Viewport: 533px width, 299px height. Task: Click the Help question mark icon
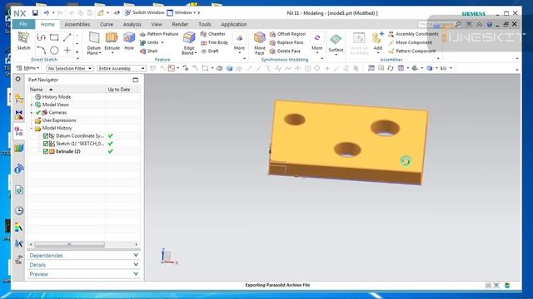pos(490,24)
